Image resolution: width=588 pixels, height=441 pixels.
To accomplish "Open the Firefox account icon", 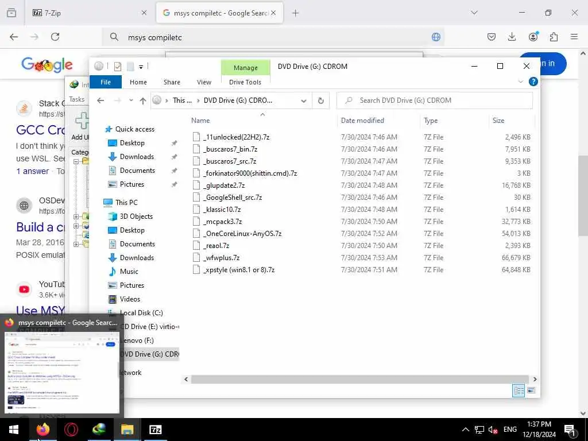I will point(533,37).
